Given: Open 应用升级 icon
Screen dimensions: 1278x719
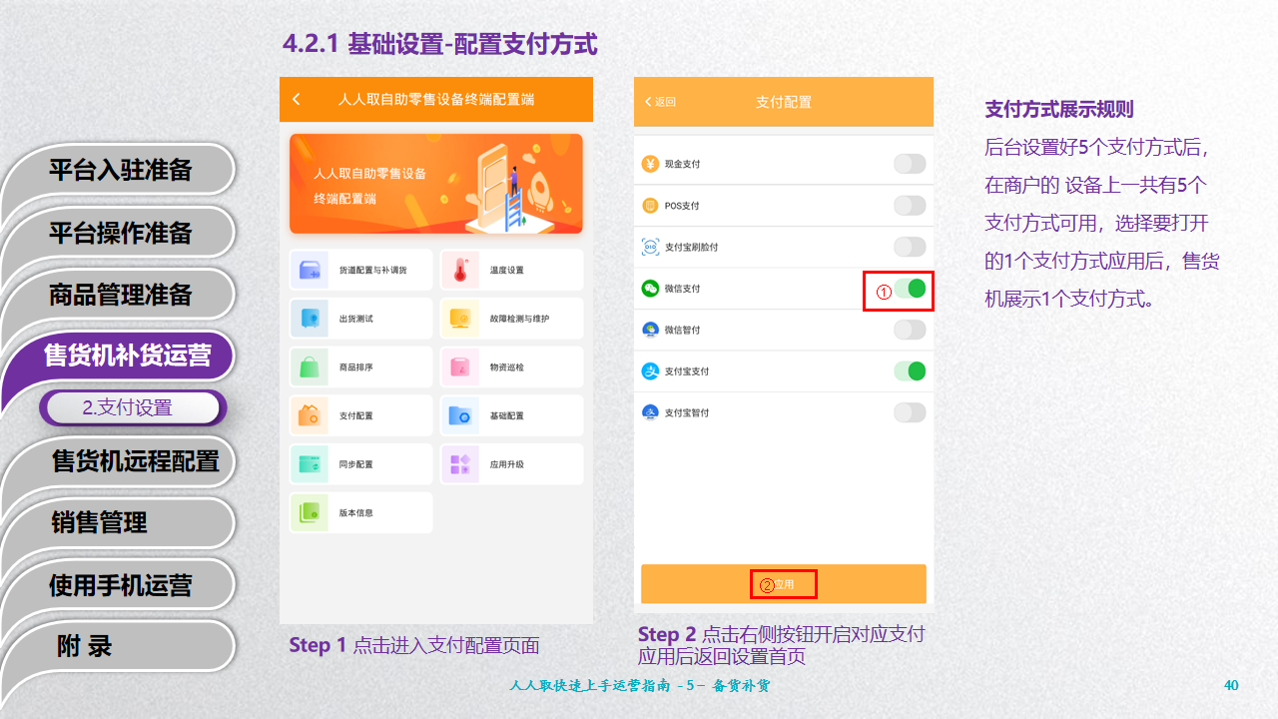Looking at the screenshot, I should tap(460, 464).
